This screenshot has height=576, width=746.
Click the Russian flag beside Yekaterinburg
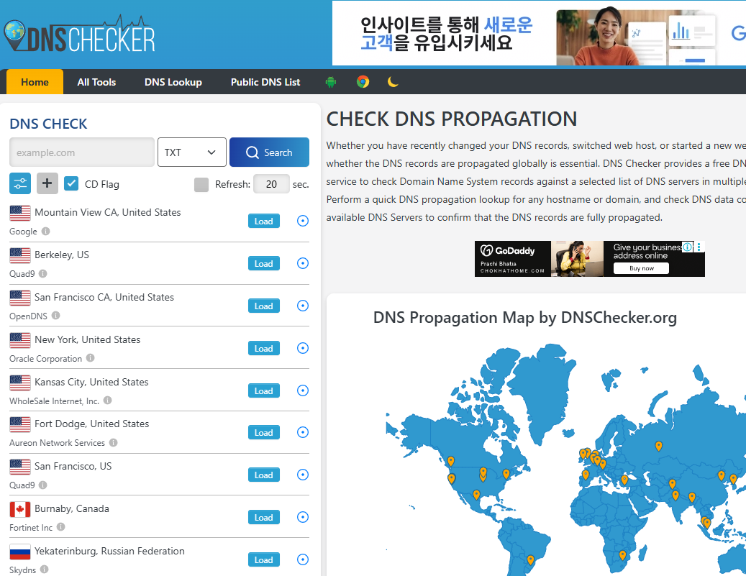tap(20, 552)
